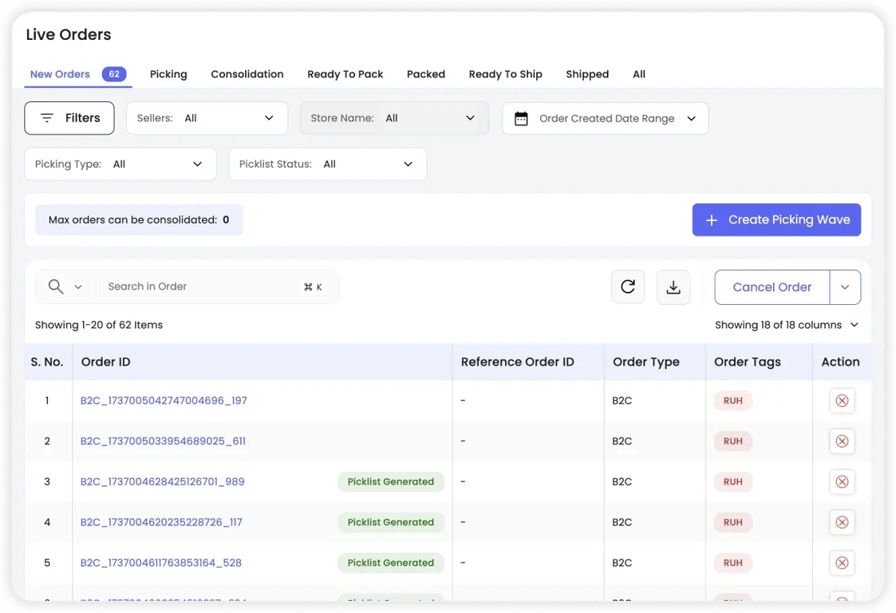Click the Search in Order field
The width and height of the screenshot is (896, 613).
(199, 287)
